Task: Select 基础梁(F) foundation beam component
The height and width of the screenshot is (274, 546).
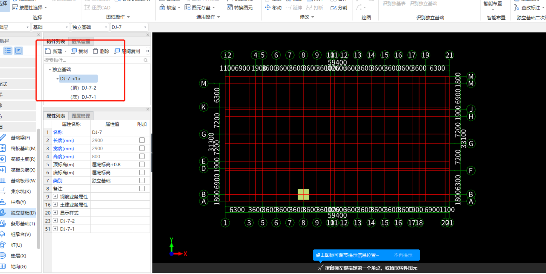Action: pyautogui.click(x=20, y=138)
